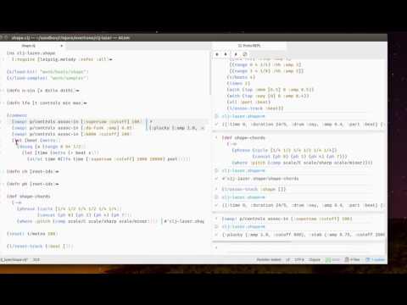Unfold the collapsed :require line marker
This screenshot has height=305, width=407.
(x=110, y=59)
